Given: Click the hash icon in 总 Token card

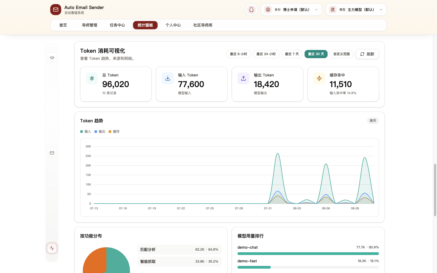Looking at the screenshot, I should click(x=92, y=78).
